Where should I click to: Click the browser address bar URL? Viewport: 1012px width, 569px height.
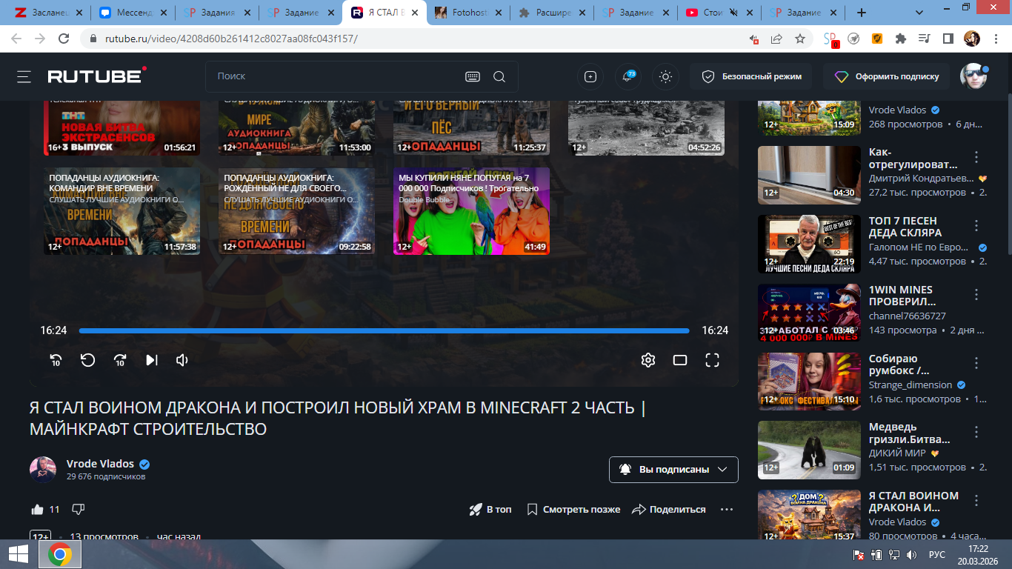[x=230, y=39]
